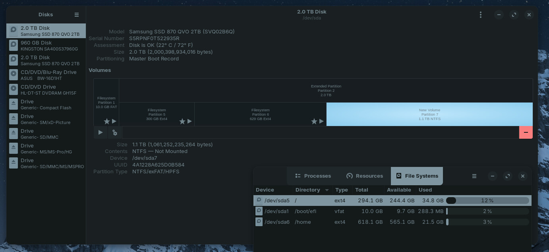Switch to the Resources tab
549x252 pixels.
[x=365, y=176]
